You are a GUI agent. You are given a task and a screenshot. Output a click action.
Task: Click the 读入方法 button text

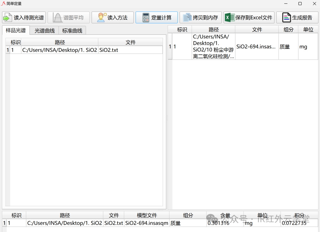(117, 18)
